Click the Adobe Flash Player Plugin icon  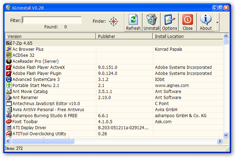pos(9,73)
